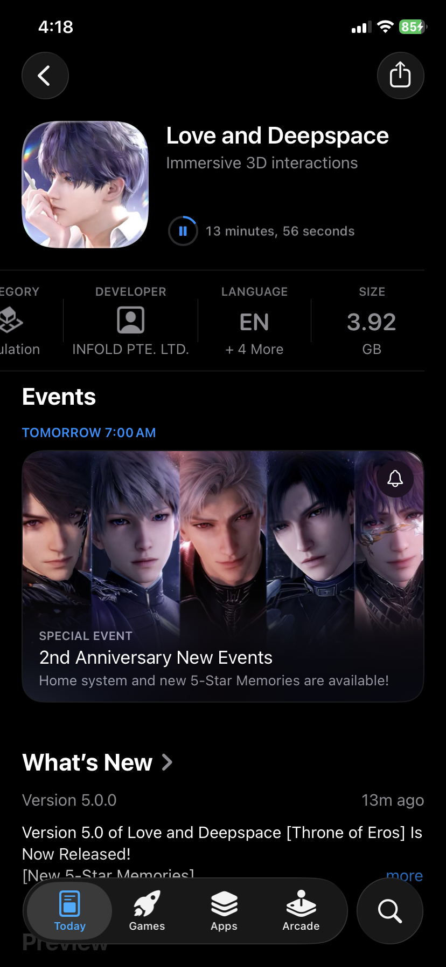Tap the category cube icon
The image size is (446, 967).
(x=11, y=320)
